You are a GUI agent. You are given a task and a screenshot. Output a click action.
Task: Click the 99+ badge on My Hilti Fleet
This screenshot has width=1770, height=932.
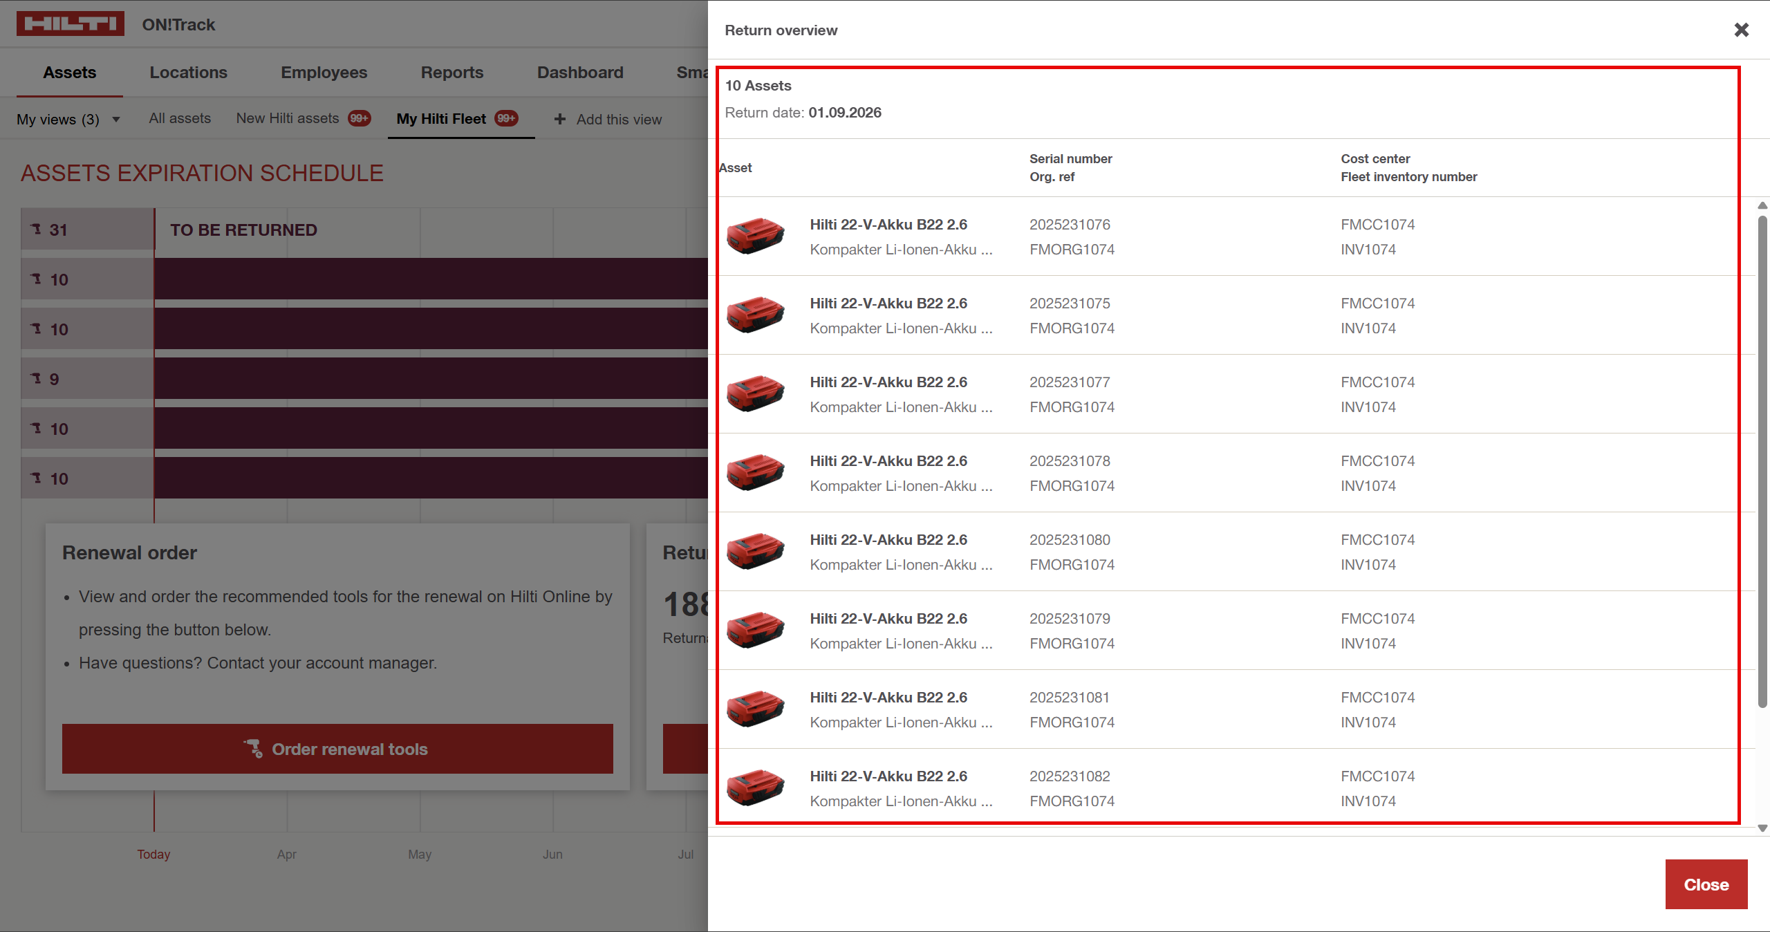click(506, 118)
